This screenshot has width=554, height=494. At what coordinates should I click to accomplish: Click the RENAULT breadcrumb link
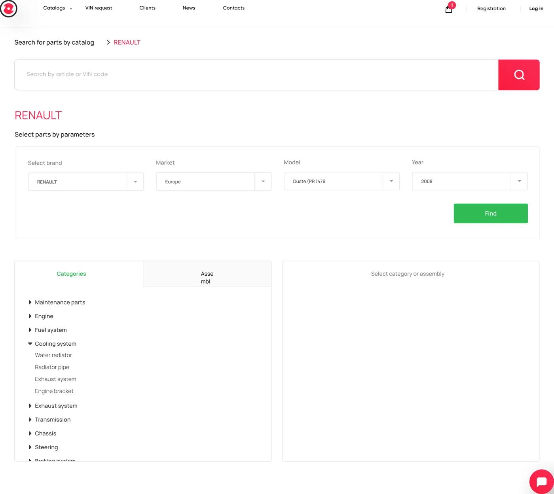[x=127, y=42]
